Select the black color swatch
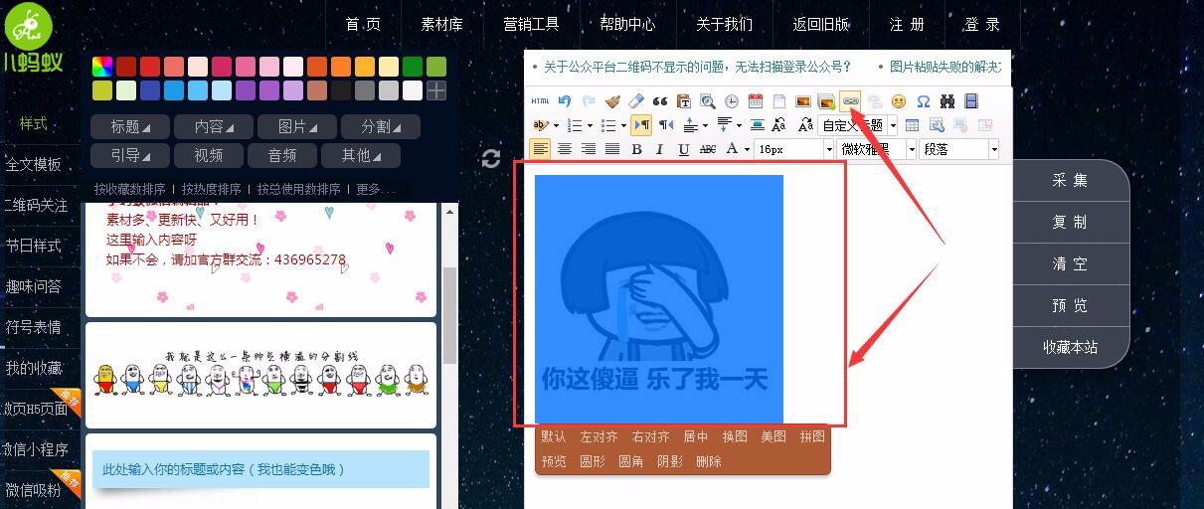The image size is (1204, 509). tap(341, 90)
